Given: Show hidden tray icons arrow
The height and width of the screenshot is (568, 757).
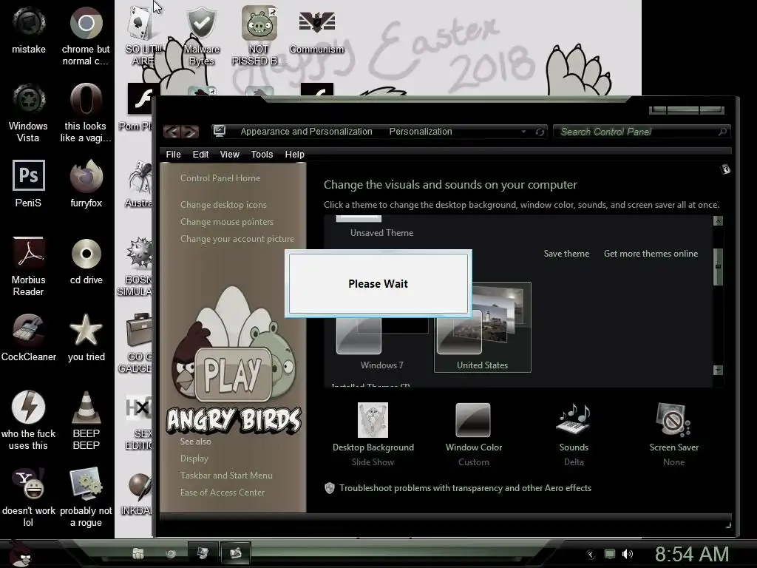Looking at the screenshot, I should point(591,554).
